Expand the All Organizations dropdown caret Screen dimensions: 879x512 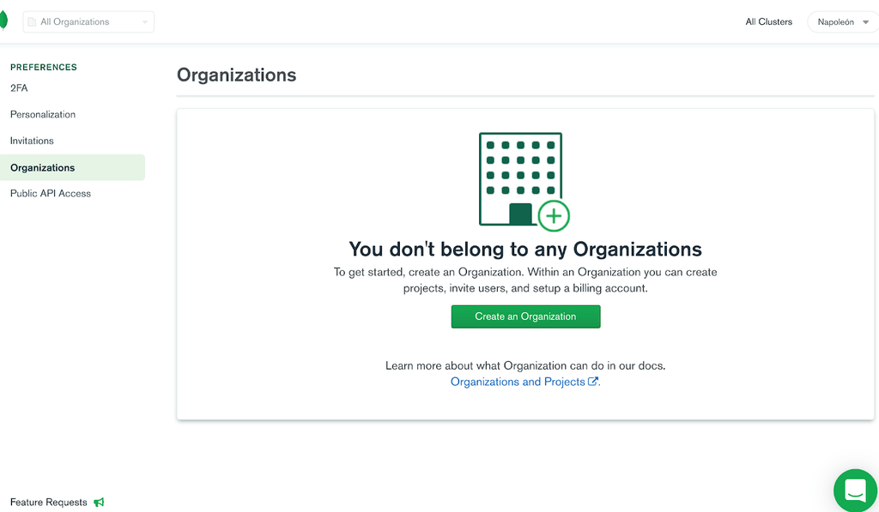click(x=145, y=21)
